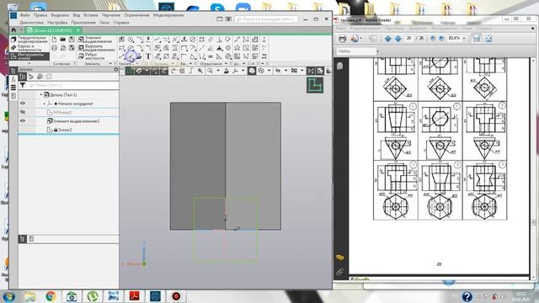
Task: Open Chrome from the Windows taskbar
Action: tap(51, 295)
